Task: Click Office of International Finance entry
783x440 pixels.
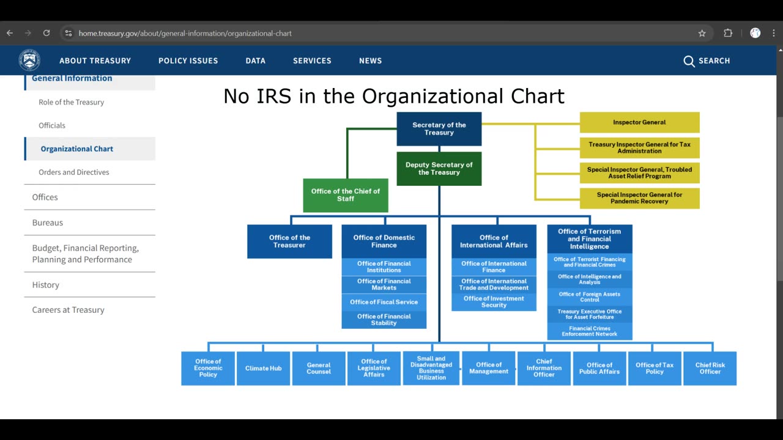Action: tap(494, 267)
